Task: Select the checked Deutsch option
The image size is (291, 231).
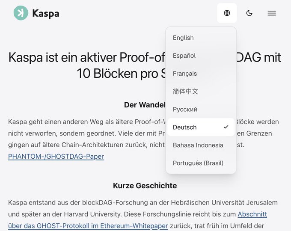Action: coord(201,127)
